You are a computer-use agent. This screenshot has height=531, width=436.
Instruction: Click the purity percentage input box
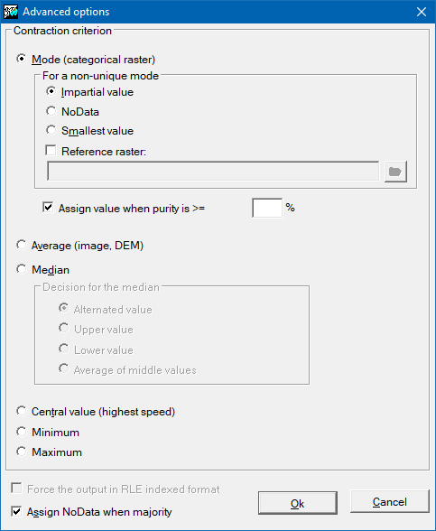267,208
